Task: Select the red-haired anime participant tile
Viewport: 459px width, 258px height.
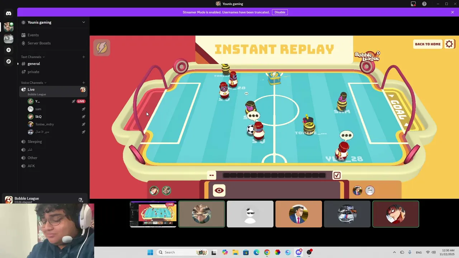Action: click(x=396, y=214)
